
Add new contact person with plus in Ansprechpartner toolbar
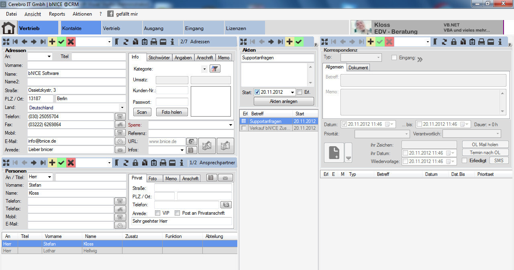tap(52, 163)
